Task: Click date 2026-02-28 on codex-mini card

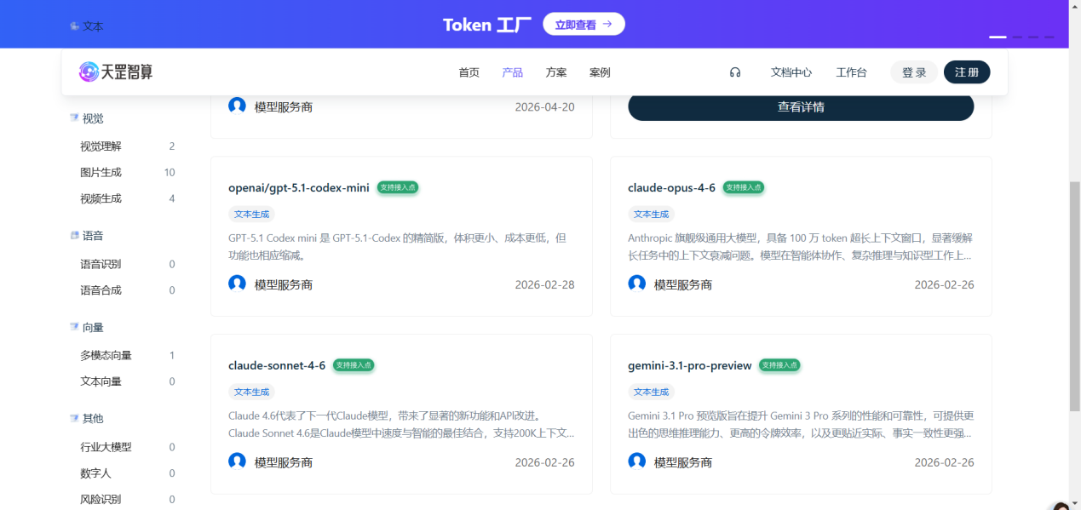Action: 544,284
